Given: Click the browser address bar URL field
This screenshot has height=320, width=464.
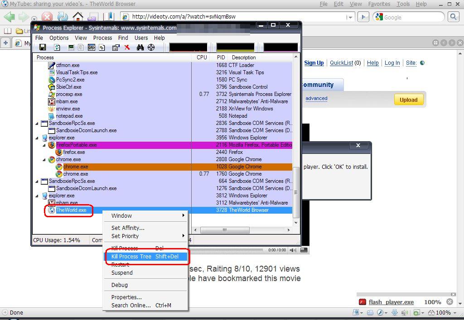Looking at the screenshot, I should [x=238, y=17].
